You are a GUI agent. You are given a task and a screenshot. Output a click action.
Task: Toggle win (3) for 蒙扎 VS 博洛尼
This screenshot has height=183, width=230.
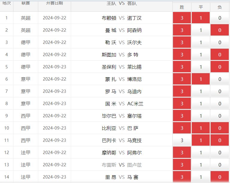tap(182, 79)
